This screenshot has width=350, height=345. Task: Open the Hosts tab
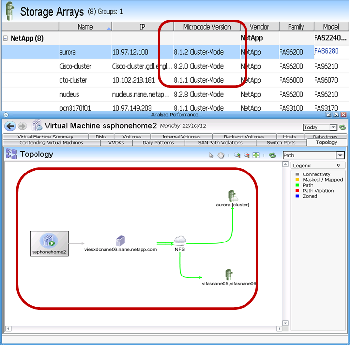click(x=289, y=137)
